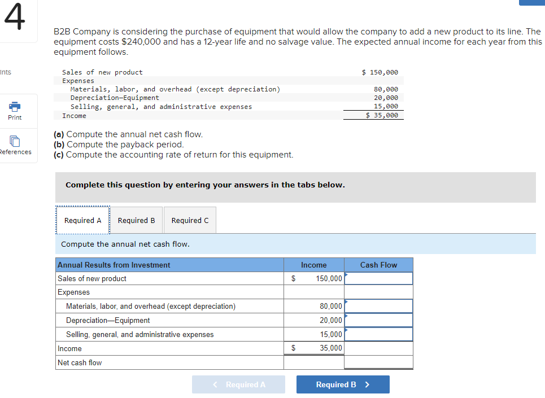The height and width of the screenshot is (398, 545).
Task: Click the "(b) Compute the payback period." line
Action: pyautogui.click(x=119, y=145)
